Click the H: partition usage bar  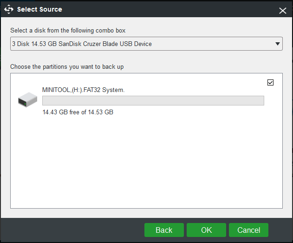pos(153,100)
